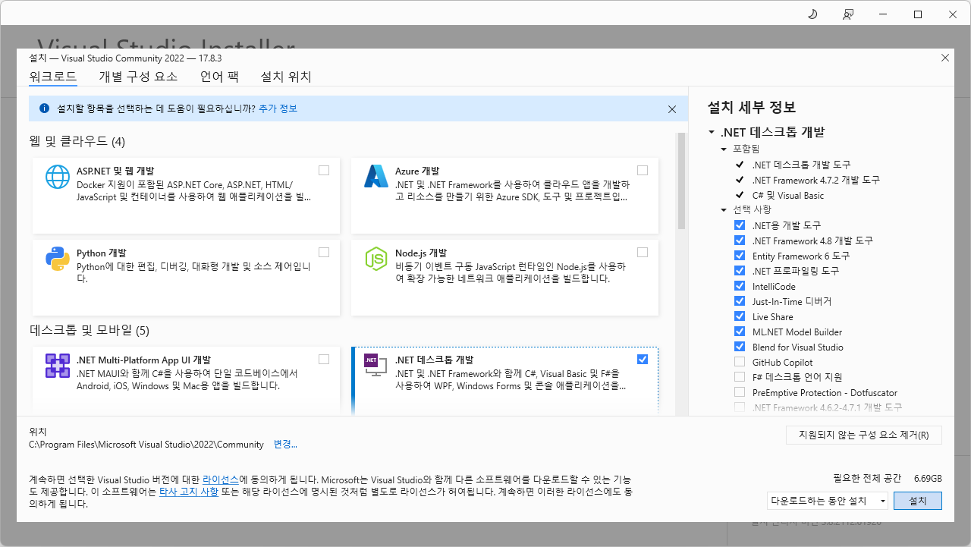Check the .NET Multi-Platform App UI workload

(x=325, y=359)
